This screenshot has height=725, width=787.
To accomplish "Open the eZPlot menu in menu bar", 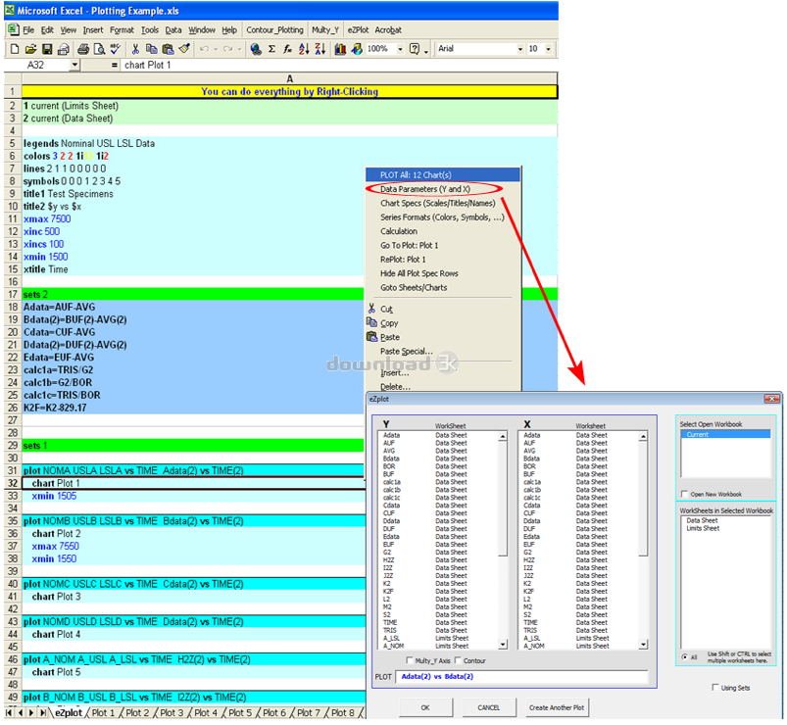I will (x=357, y=30).
